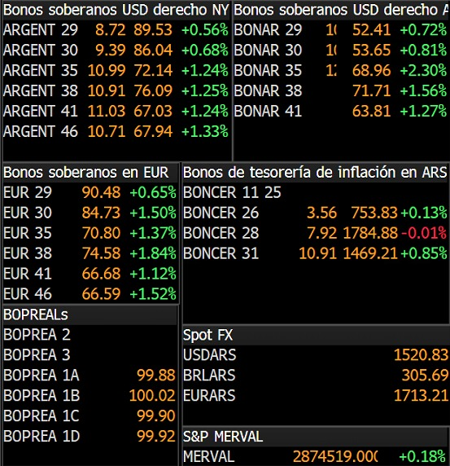Select BONCER 28 price 1784.88

[x=370, y=233]
